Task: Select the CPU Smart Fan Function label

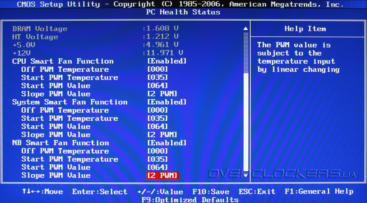Action: tap(63, 61)
